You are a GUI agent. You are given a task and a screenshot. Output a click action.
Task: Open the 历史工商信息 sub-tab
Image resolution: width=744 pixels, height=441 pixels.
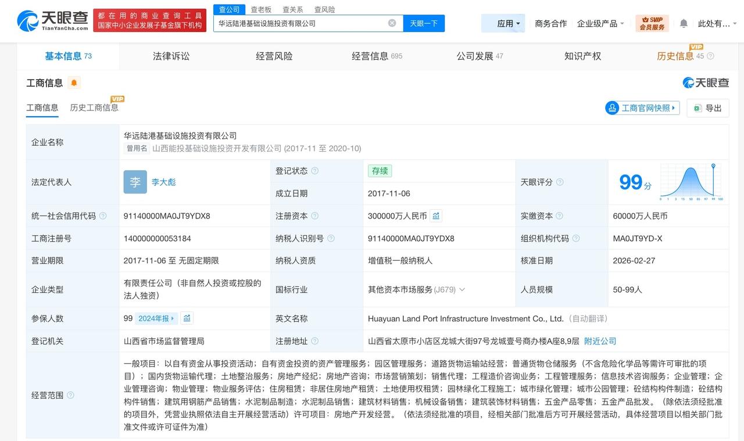94,107
